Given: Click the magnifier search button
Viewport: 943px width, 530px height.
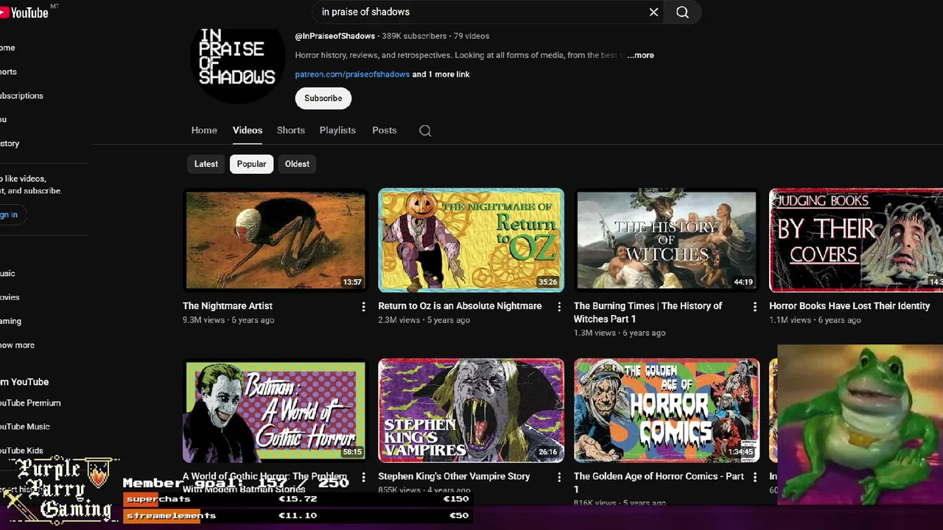Looking at the screenshot, I should click(682, 12).
